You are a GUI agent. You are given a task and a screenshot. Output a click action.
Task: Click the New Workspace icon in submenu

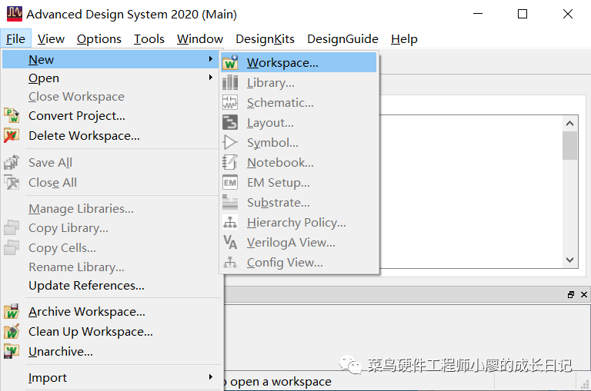click(230, 62)
